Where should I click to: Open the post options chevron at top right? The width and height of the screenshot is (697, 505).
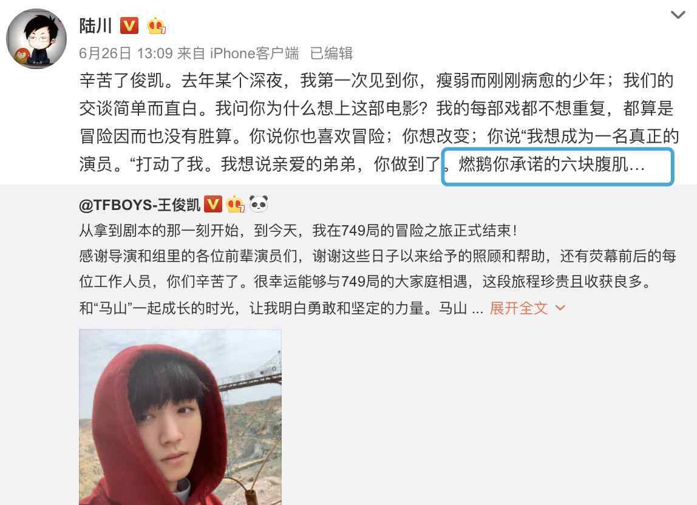(x=678, y=15)
